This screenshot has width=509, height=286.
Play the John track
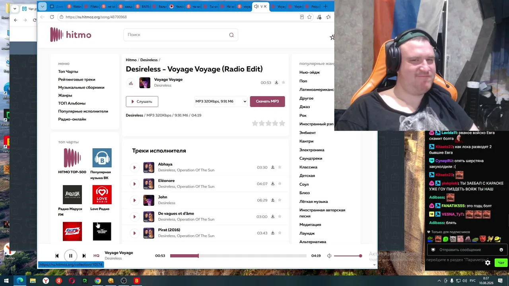pyautogui.click(x=134, y=200)
